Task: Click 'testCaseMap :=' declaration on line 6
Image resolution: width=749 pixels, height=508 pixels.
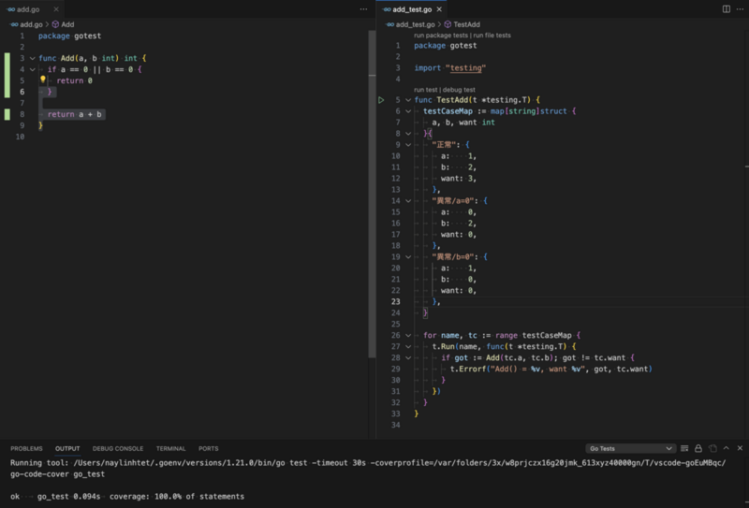Action: pyautogui.click(x=455, y=111)
